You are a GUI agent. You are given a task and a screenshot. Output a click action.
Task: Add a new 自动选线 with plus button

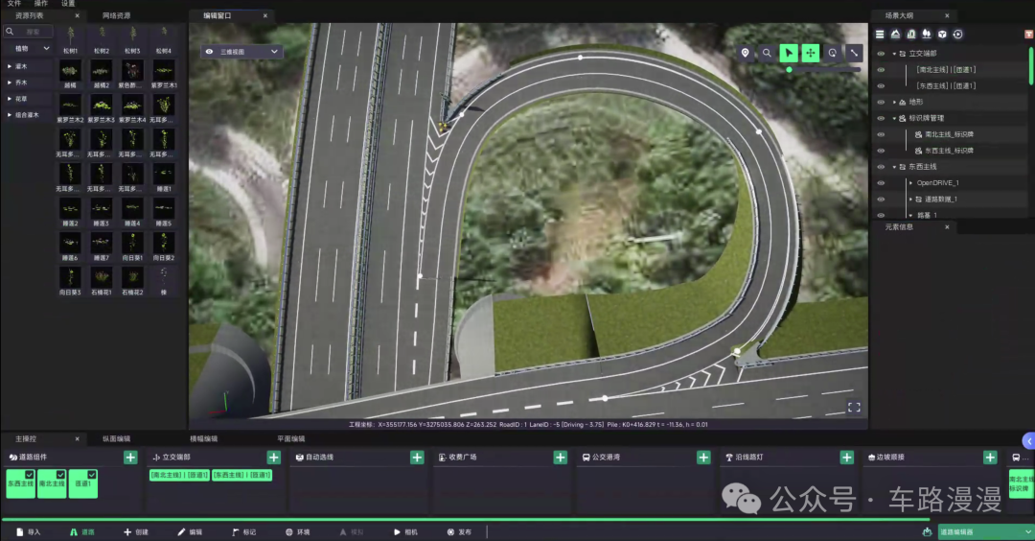tap(417, 458)
